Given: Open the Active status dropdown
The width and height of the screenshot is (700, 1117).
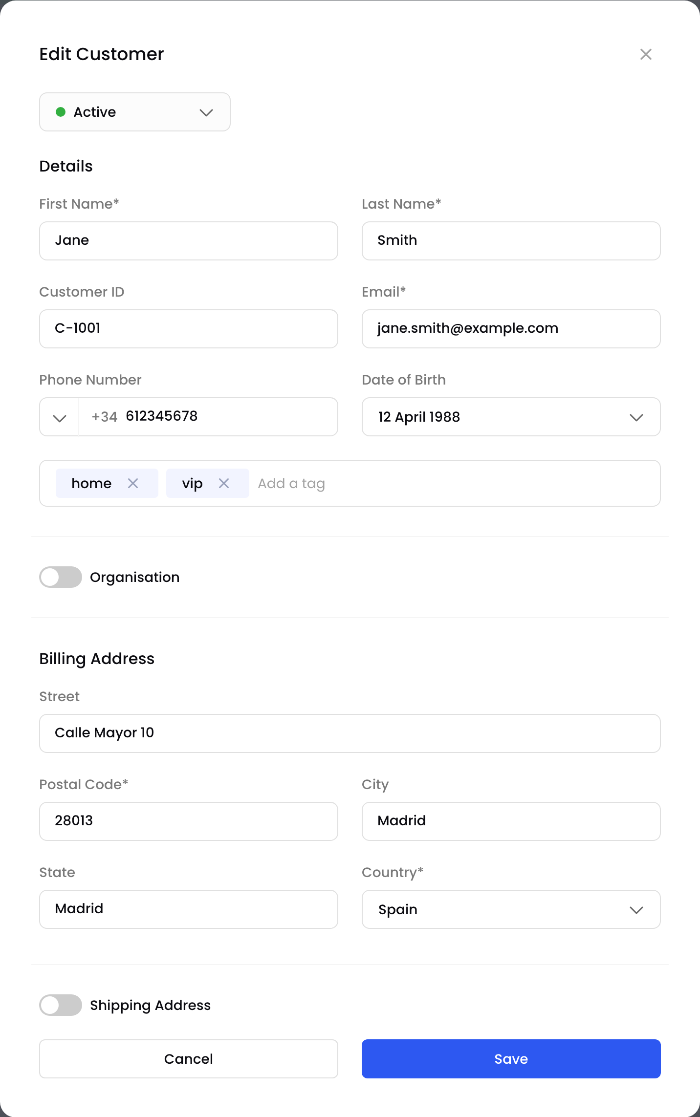Looking at the screenshot, I should coord(135,112).
